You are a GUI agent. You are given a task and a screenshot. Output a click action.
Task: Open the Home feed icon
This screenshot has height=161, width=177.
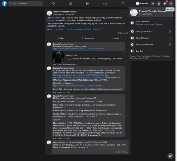point(53,4)
